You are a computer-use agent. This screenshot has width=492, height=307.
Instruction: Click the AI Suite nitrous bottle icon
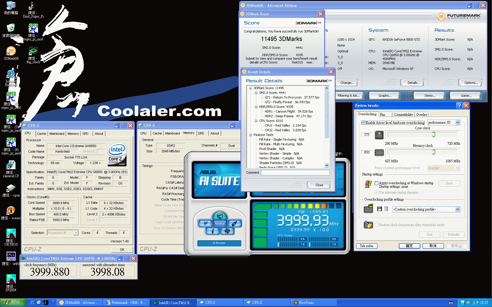(234, 223)
